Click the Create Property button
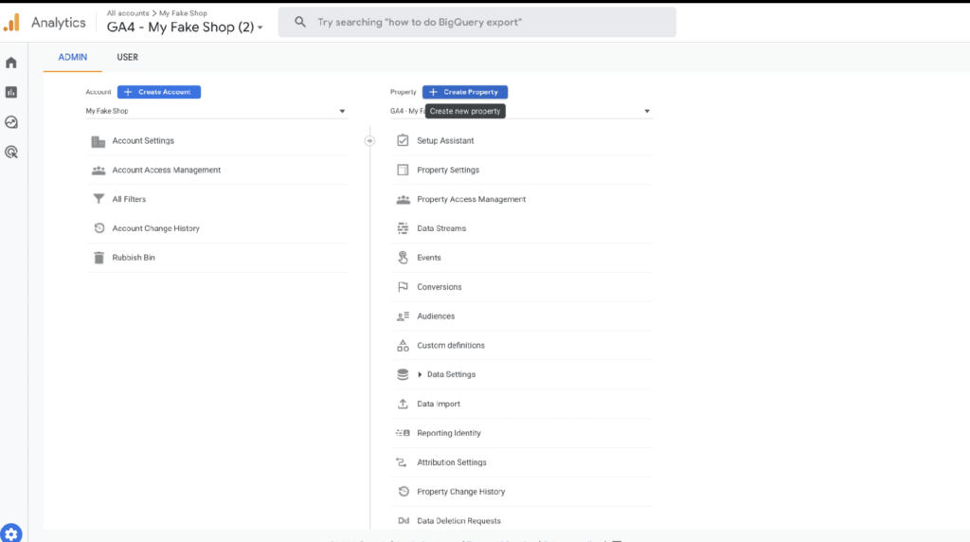This screenshot has width=970, height=542. (x=464, y=92)
